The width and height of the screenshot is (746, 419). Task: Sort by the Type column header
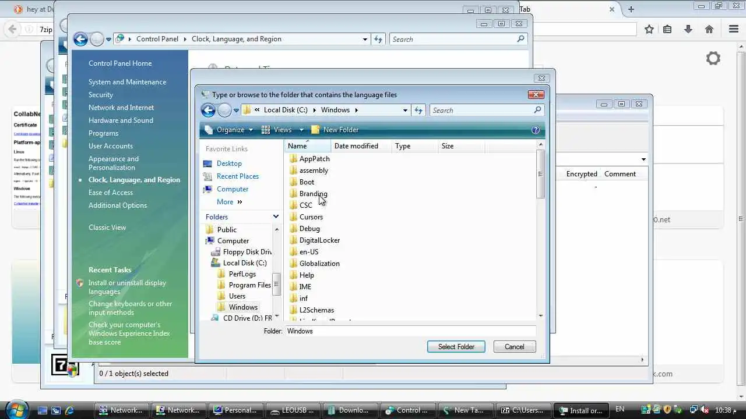(x=415, y=146)
